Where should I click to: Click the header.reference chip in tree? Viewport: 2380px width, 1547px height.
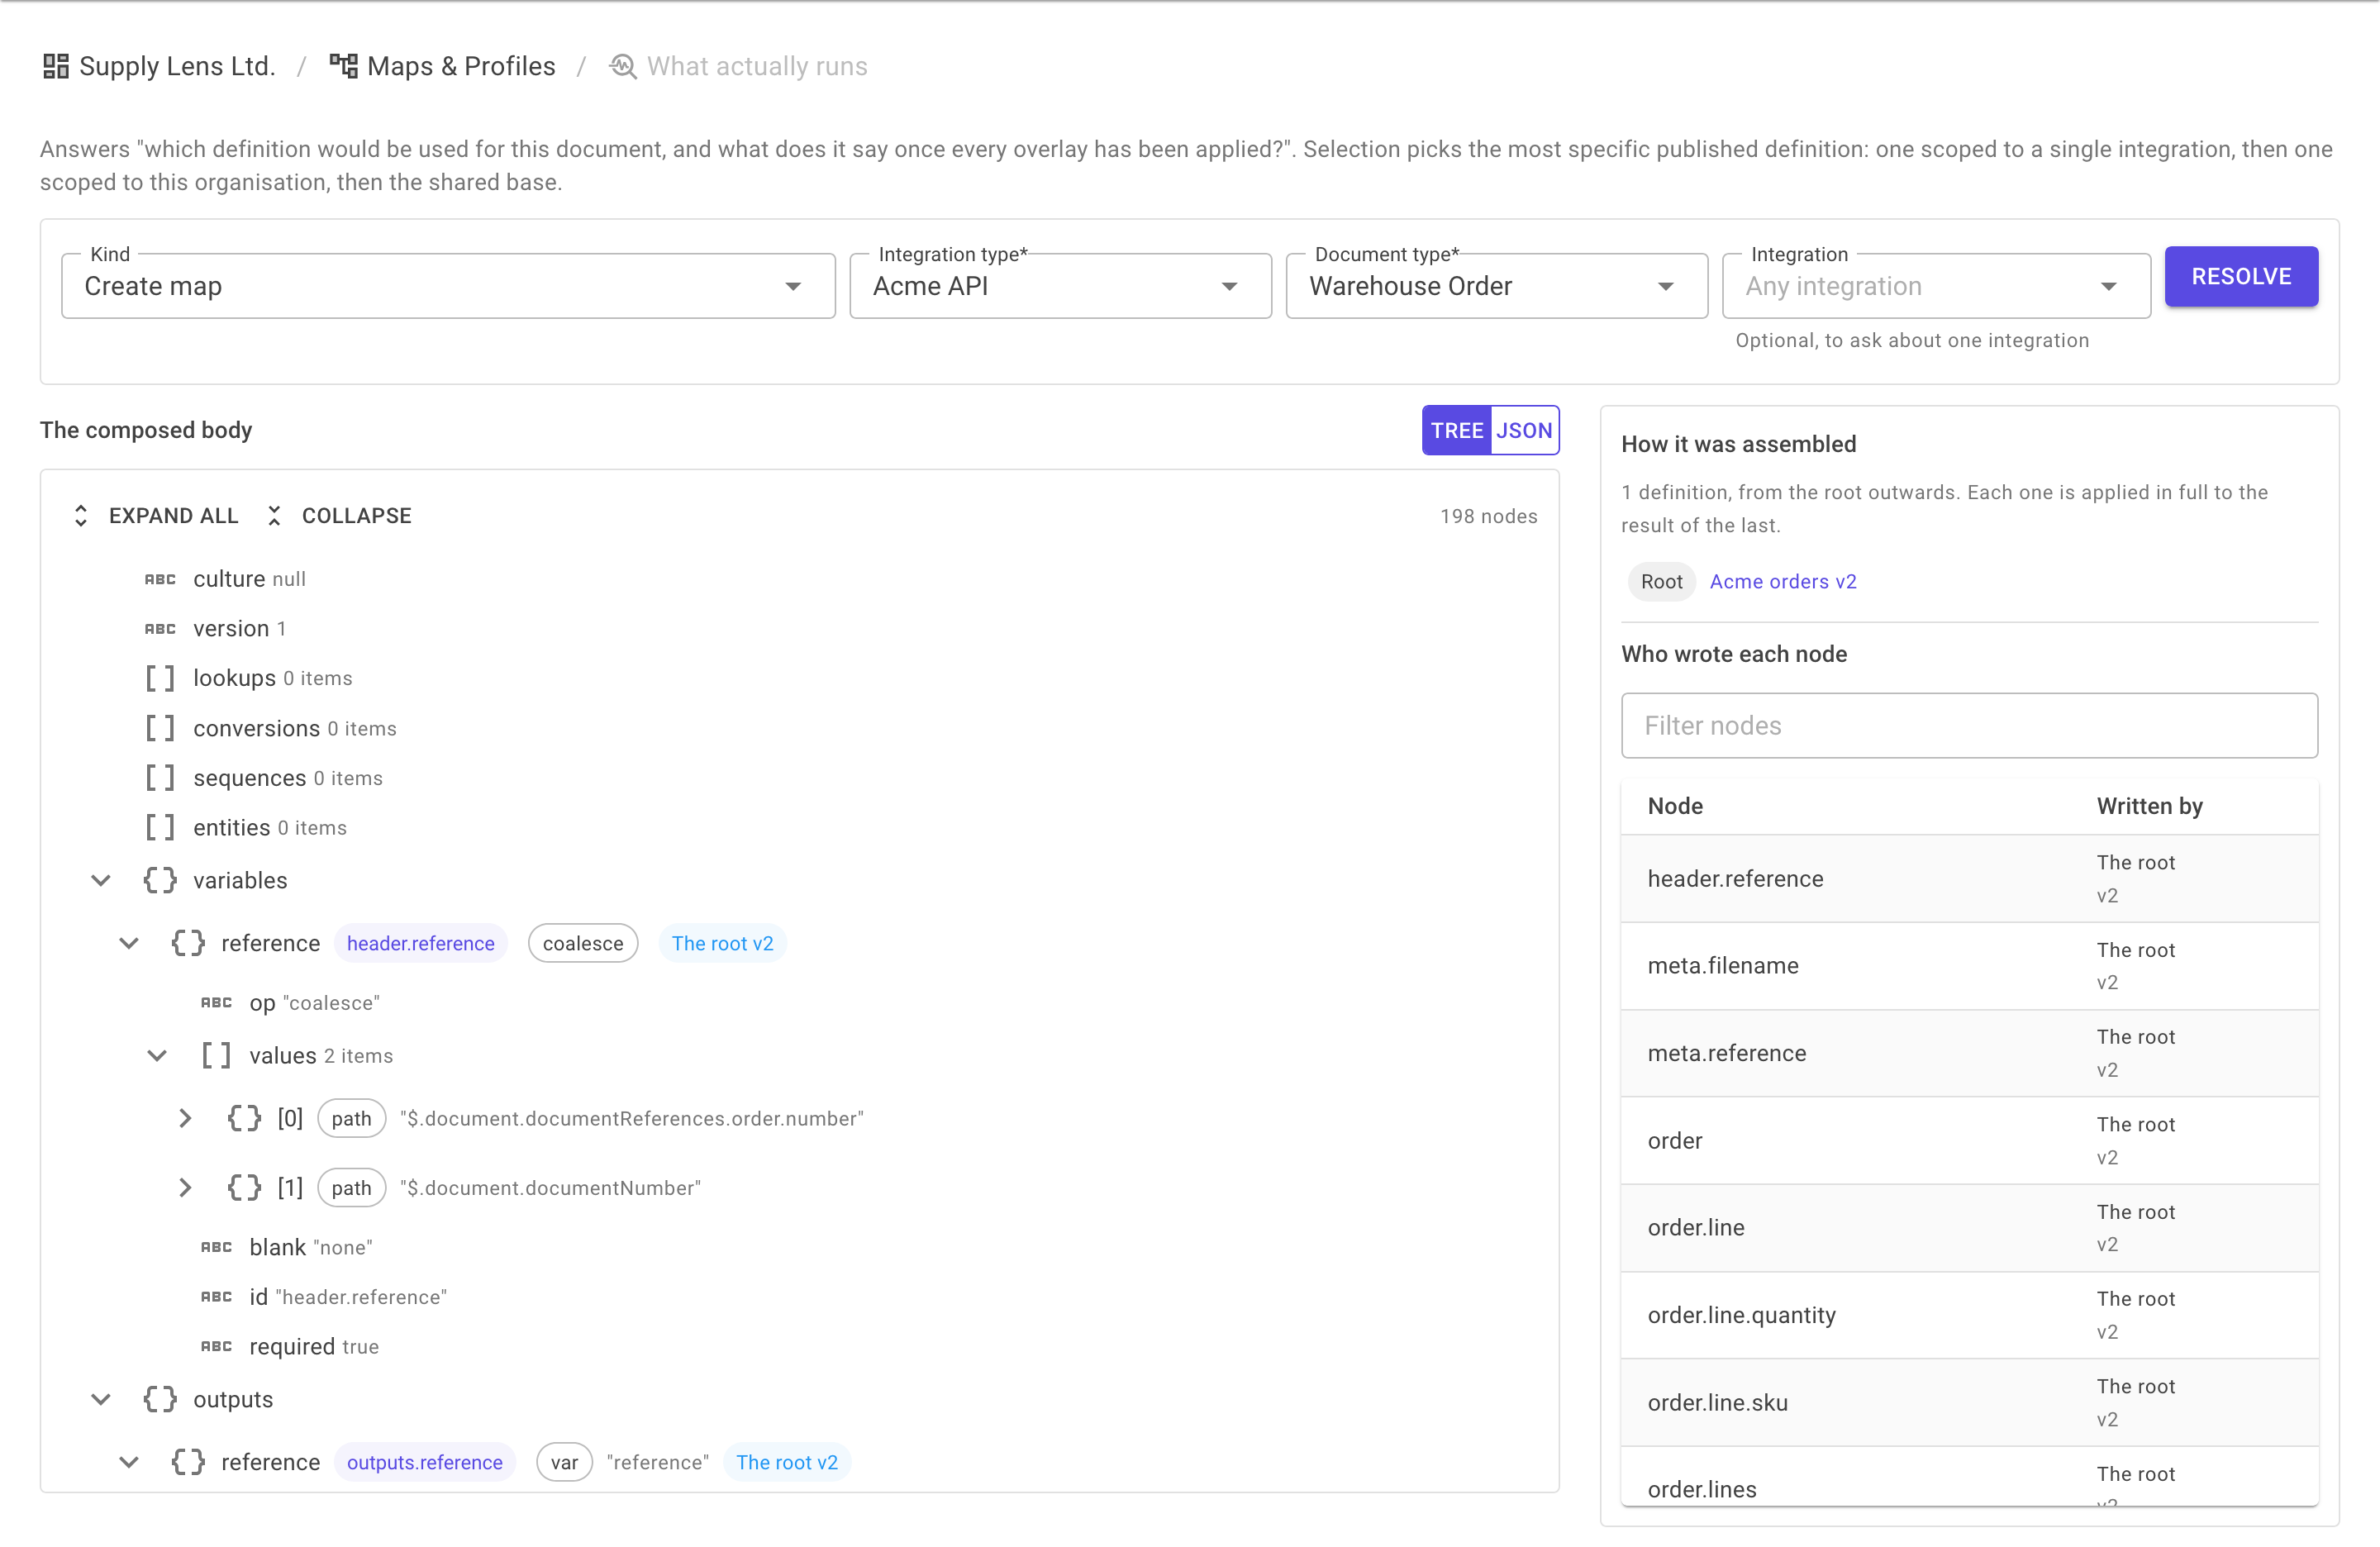[420, 943]
